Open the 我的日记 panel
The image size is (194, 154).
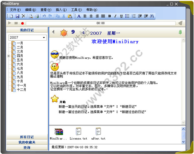[x=27, y=30]
